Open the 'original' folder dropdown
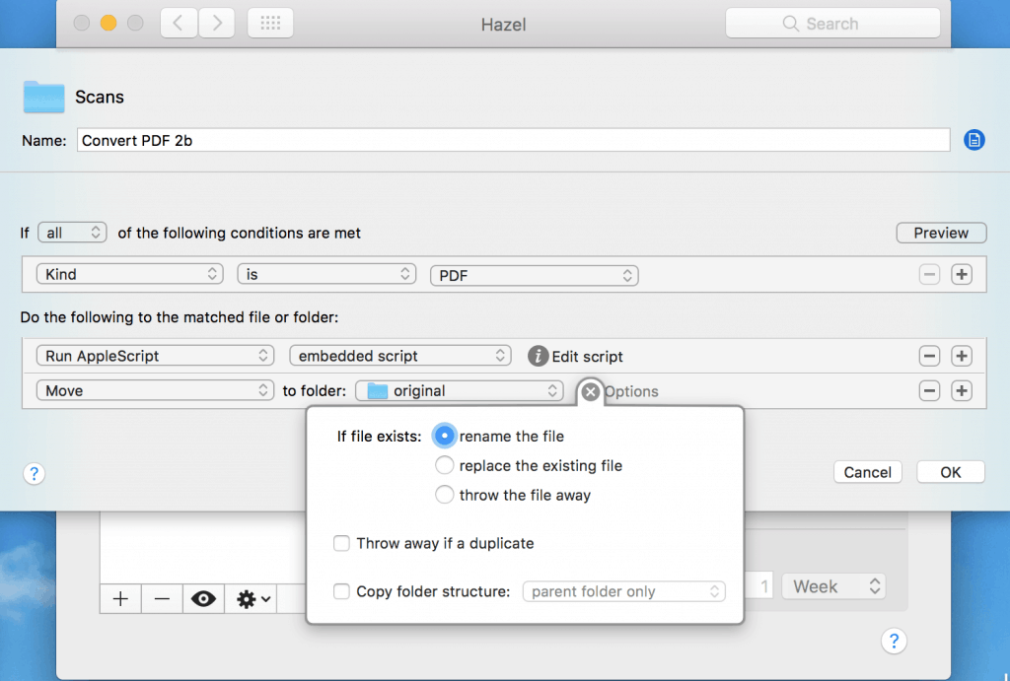 (460, 390)
